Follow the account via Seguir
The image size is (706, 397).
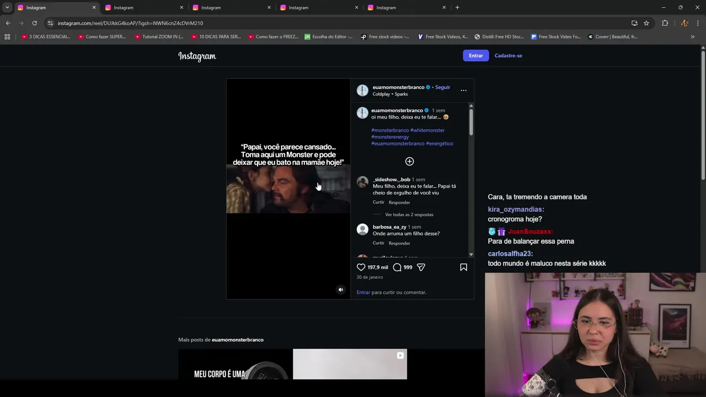pyautogui.click(x=443, y=87)
